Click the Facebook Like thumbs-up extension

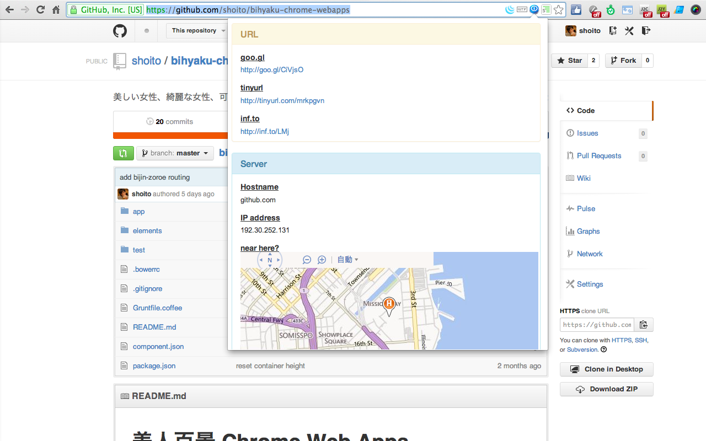576,10
